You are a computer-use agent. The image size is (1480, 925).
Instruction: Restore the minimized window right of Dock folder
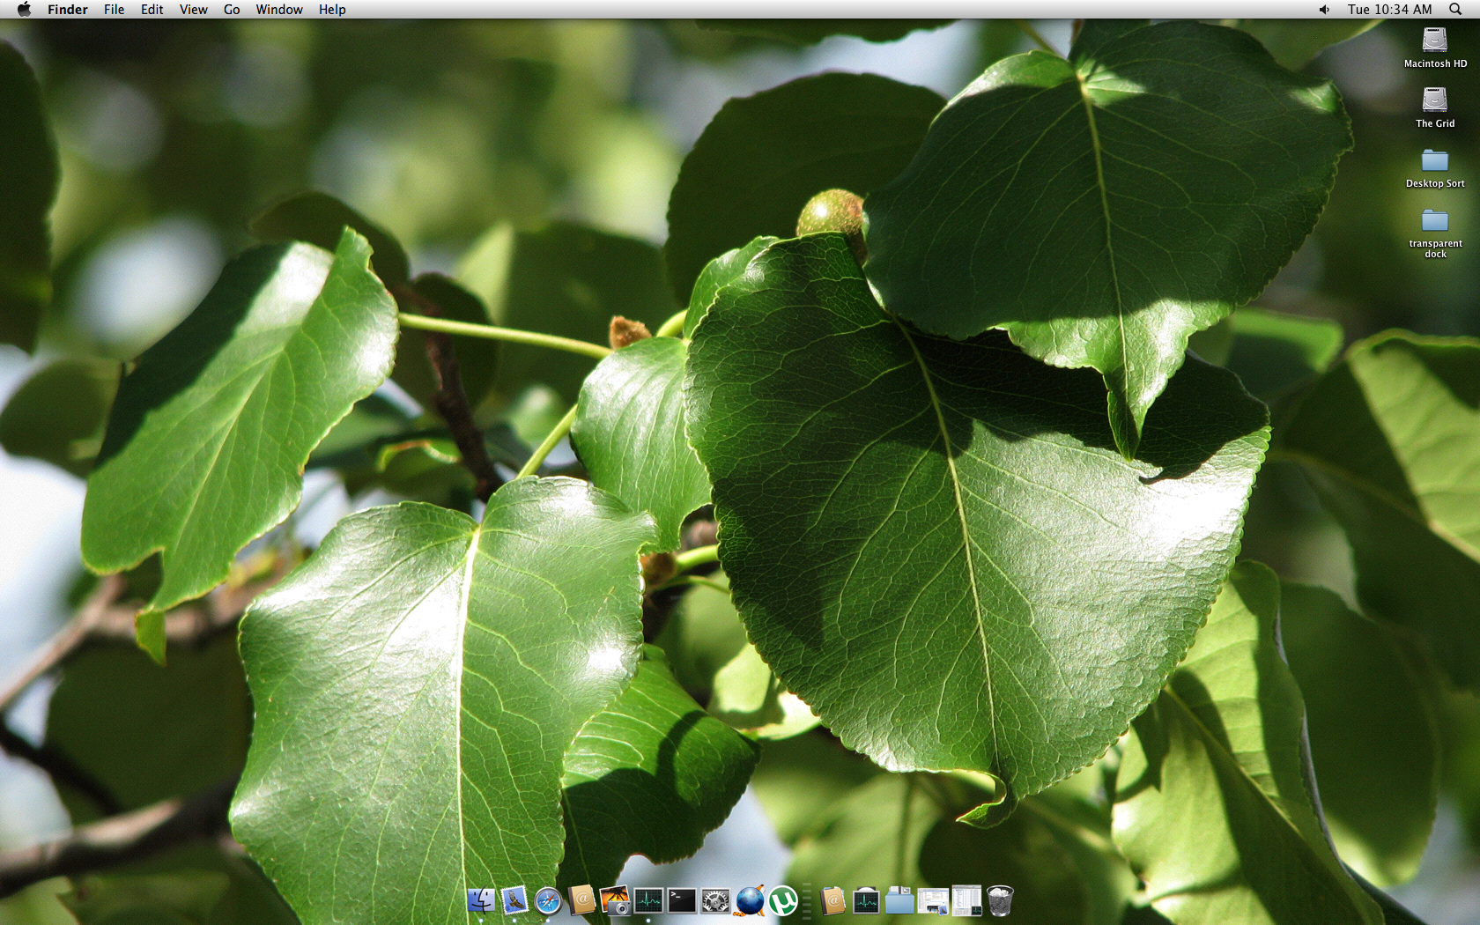pos(933,900)
